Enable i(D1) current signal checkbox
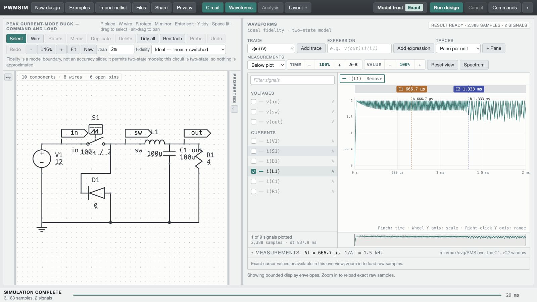 [253, 161]
